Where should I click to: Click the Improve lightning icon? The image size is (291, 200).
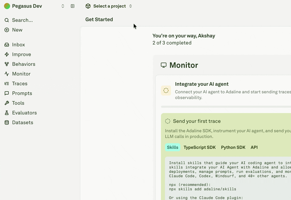7,54
